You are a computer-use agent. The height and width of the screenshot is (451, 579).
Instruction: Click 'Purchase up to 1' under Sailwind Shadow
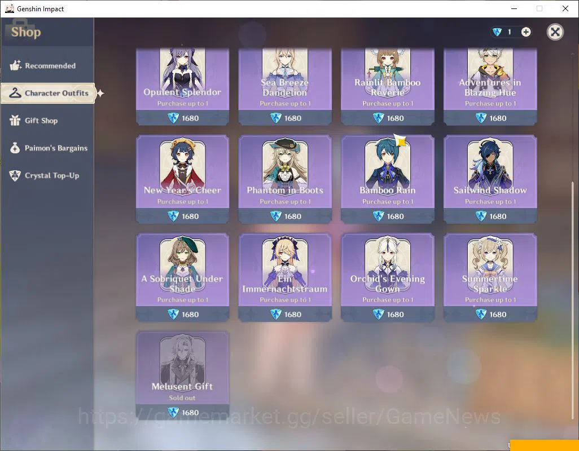[490, 202]
